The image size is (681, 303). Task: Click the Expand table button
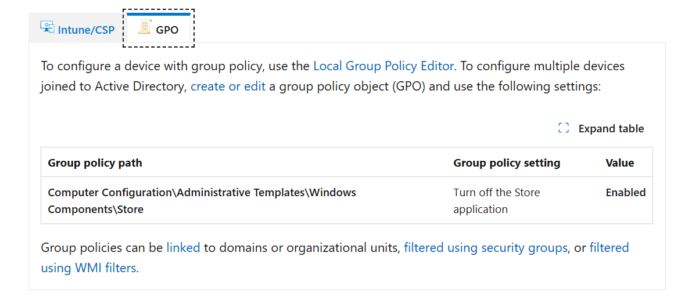[x=601, y=128]
